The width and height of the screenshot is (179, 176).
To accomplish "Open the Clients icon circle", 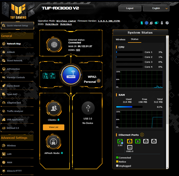I will (x=54, y=108).
